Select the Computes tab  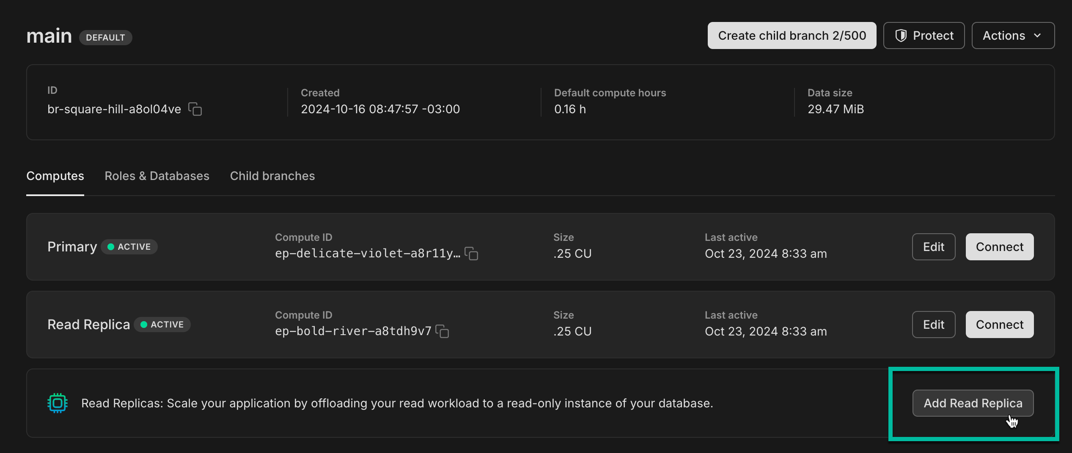[55, 176]
